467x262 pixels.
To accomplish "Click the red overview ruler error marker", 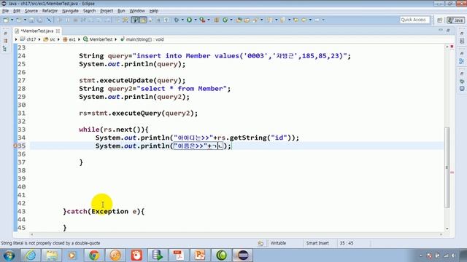I will point(452,172).
